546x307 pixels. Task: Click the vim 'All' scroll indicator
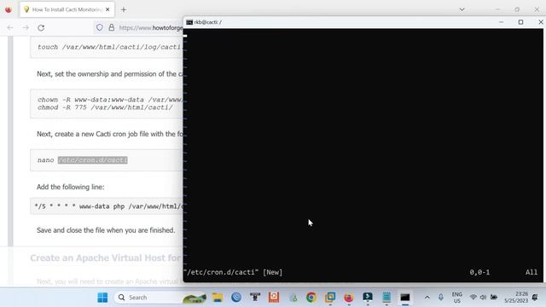pyautogui.click(x=531, y=272)
